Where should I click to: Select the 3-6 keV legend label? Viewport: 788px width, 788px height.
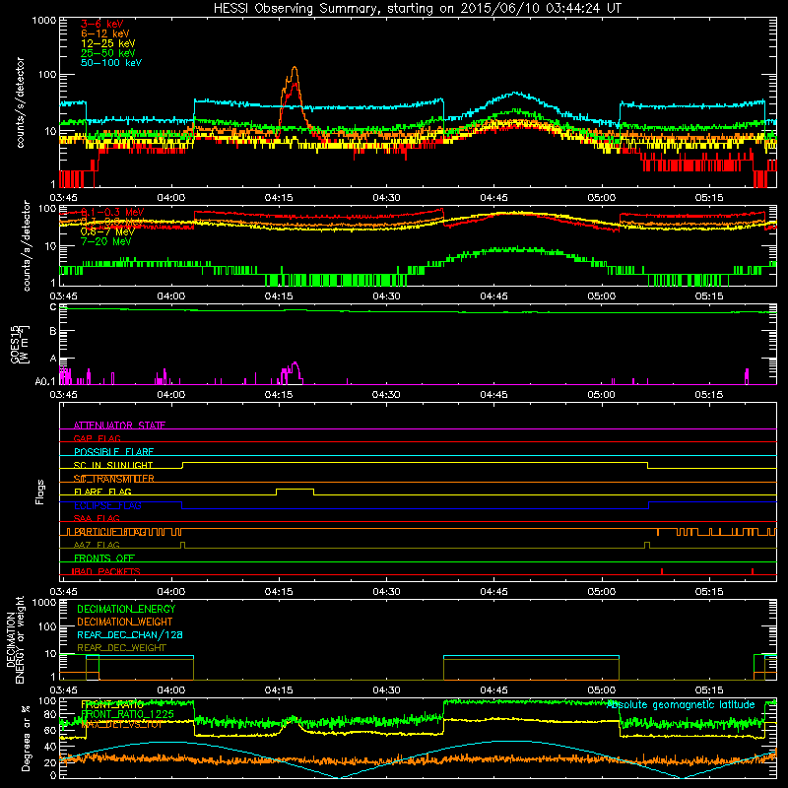(101, 24)
